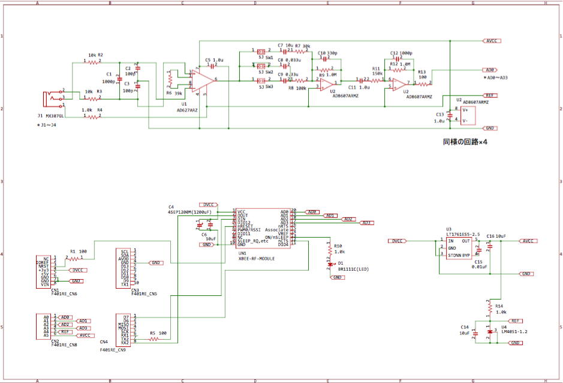Pick the C10 330p capacitor symbol
The height and width of the screenshot is (383, 563).
click(324, 59)
